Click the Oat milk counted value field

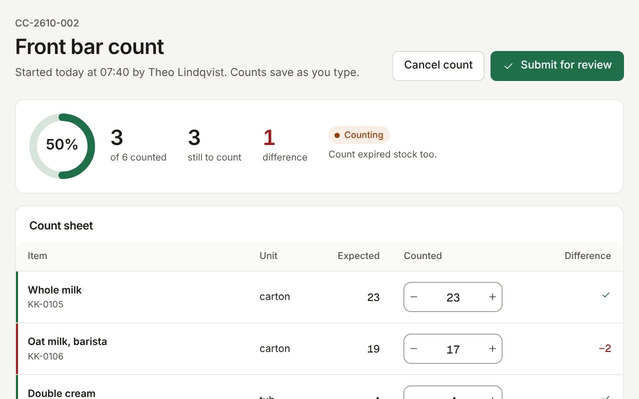(453, 349)
